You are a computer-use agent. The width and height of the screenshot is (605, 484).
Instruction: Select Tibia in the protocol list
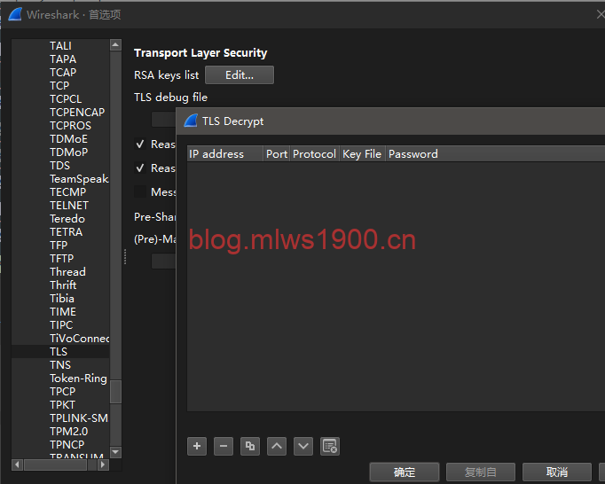(62, 299)
